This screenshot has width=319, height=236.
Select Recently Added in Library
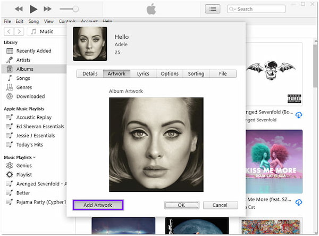tap(34, 51)
